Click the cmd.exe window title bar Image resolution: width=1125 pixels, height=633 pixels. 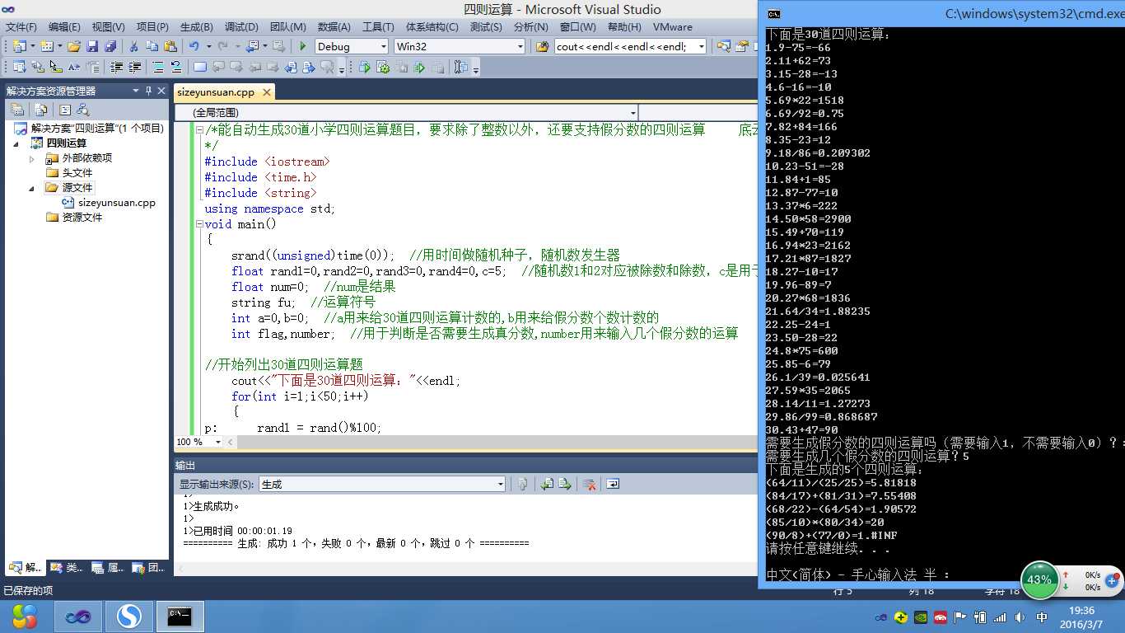941,13
